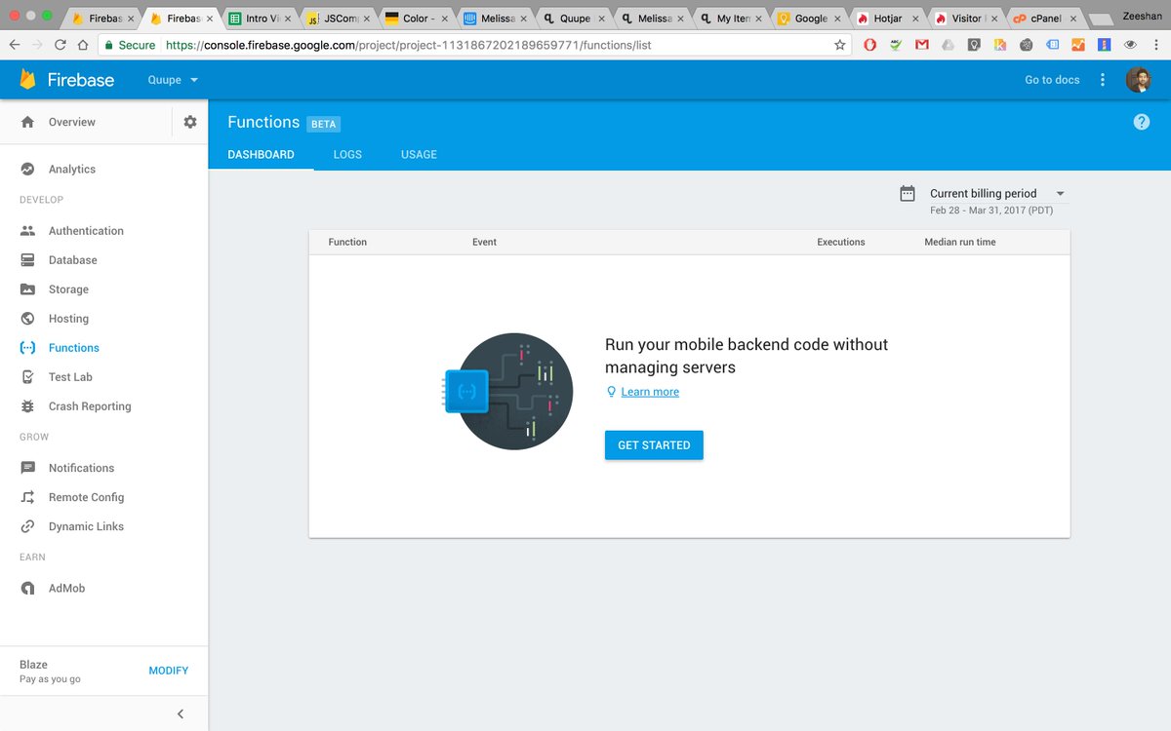
Task: Click Go to docs link
Action: (x=1052, y=80)
